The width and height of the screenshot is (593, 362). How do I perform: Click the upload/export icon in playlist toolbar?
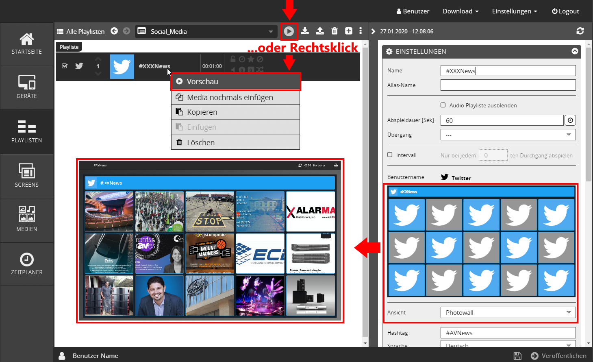tap(320, 31)
